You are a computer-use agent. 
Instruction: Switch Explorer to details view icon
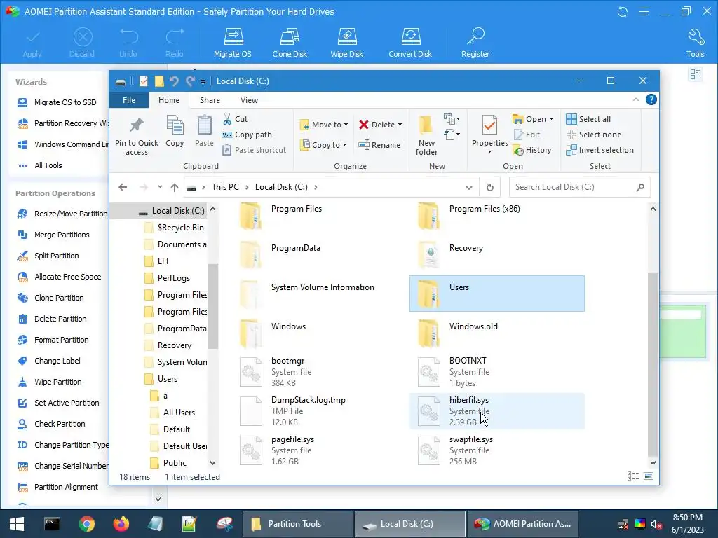coord(633,476)
